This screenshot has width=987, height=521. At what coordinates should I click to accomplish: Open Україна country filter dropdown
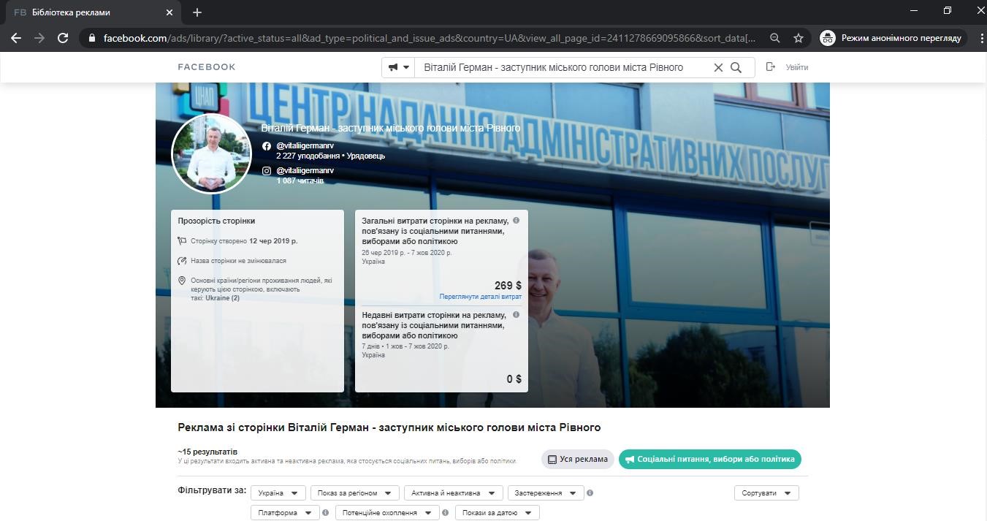278,493
